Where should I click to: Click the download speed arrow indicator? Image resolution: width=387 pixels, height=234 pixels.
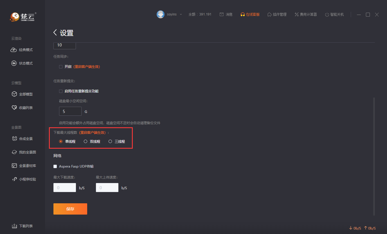click(351, 228)
